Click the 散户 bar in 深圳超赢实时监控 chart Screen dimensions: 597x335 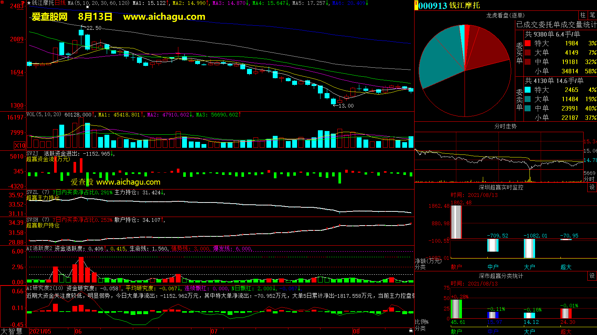tap(456, 222)
